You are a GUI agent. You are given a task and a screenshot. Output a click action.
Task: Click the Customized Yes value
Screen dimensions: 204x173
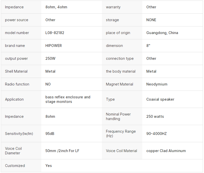pos(48,166)
